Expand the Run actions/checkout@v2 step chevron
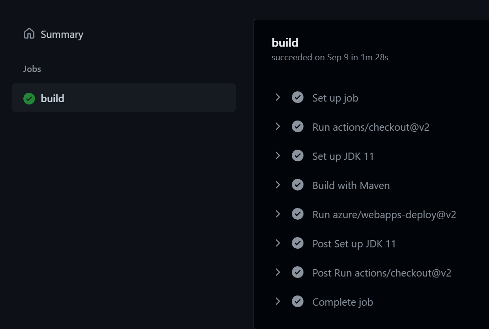The height and width of the screenshot is (329, 489). click(x=278, y=126)
